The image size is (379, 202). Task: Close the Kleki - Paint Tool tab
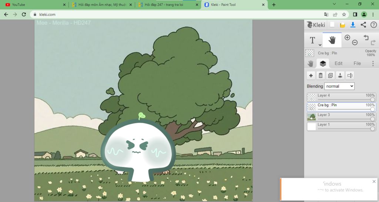pyautogui.click(x=263, y=4)
